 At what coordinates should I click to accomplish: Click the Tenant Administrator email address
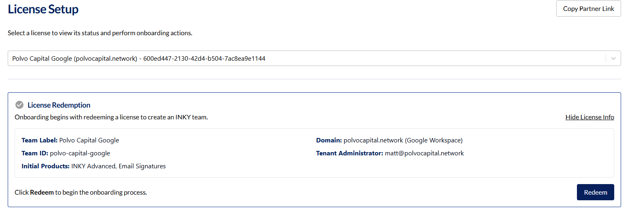coord(424,153)
